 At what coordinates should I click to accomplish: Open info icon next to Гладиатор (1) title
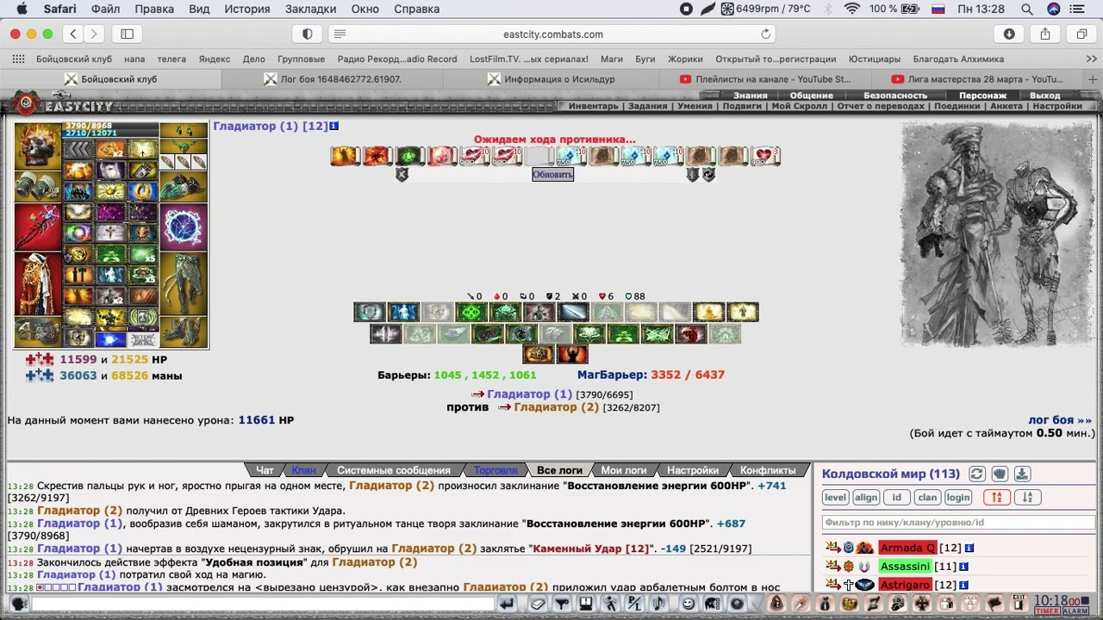coord(333,126)
